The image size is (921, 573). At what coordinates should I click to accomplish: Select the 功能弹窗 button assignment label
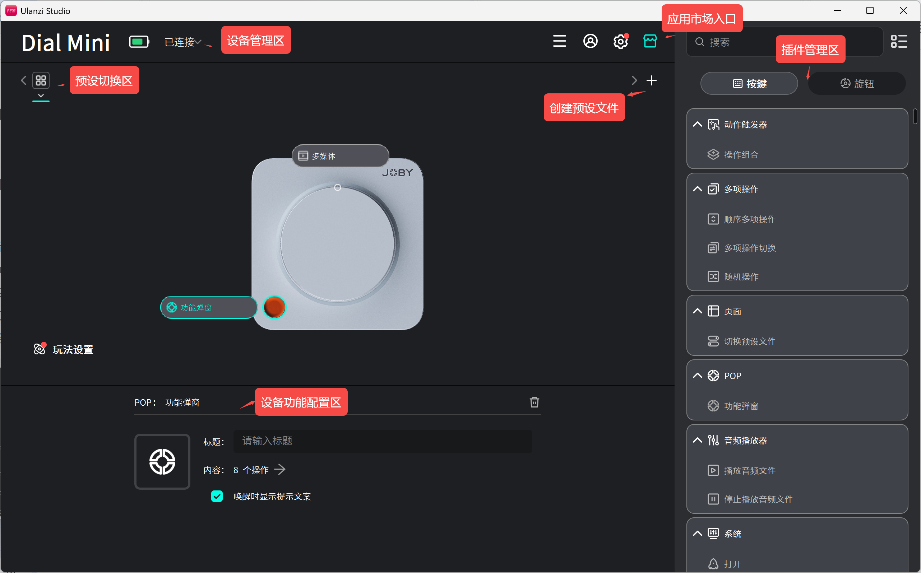pos(209,307)
